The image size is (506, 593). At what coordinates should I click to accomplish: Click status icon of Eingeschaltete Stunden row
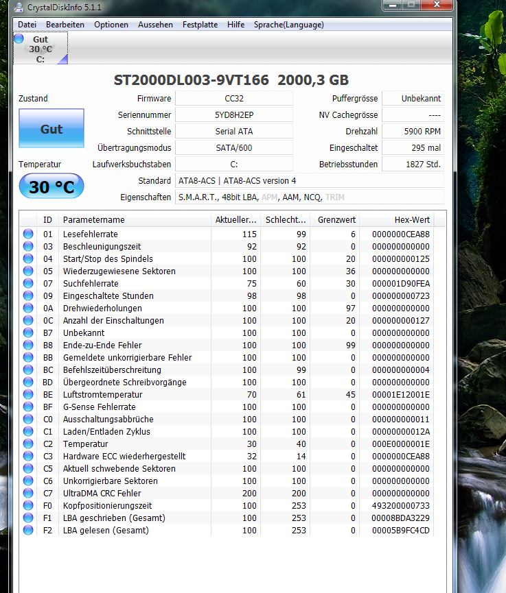[28, 295]
